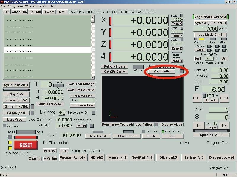This screenshot has height=177, width=237.
Task: Toggle the Z inhibit On/Off button
Action: [x=81, y=126]
